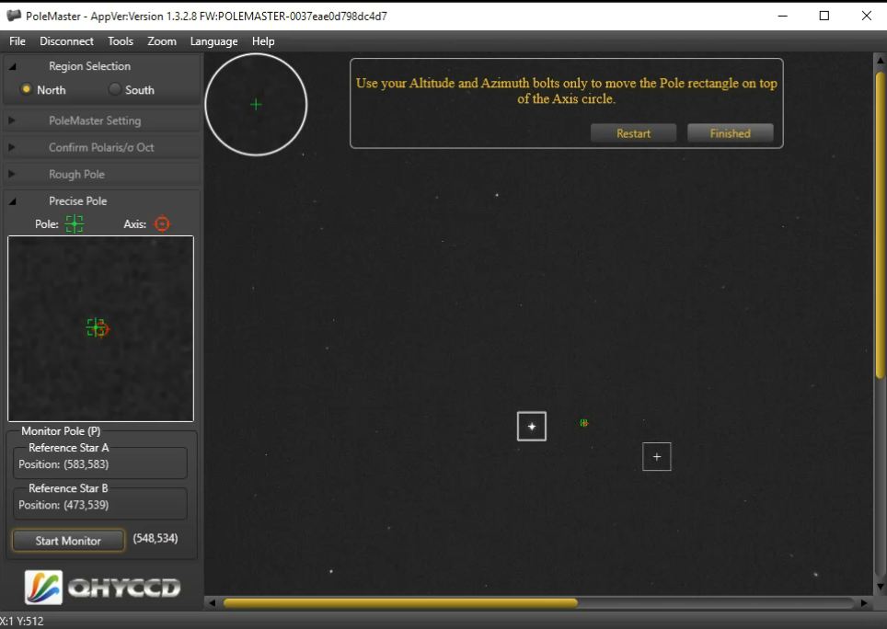887x629 pixels.
Task: Open the Language menu
Action: tap(213, 41)
